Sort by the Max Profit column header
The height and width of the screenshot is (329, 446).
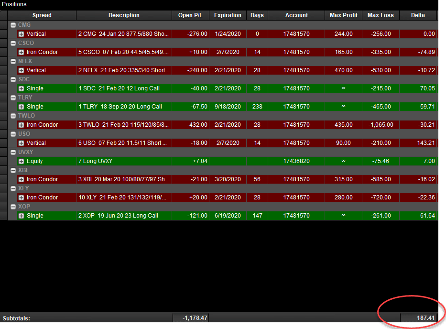[x=344, y=15]
